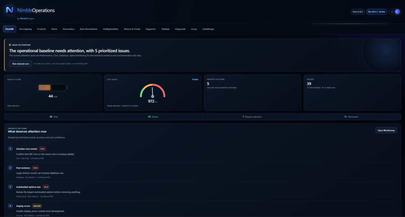Image resolution: width=405 pixels, height=217 pixels.
Task: Click number 4 circle for Display errors
Action: (10, 206)
